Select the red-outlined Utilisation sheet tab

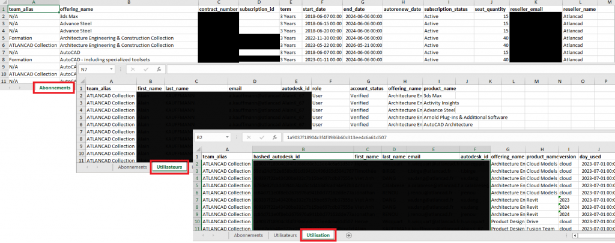click(318, 235)
